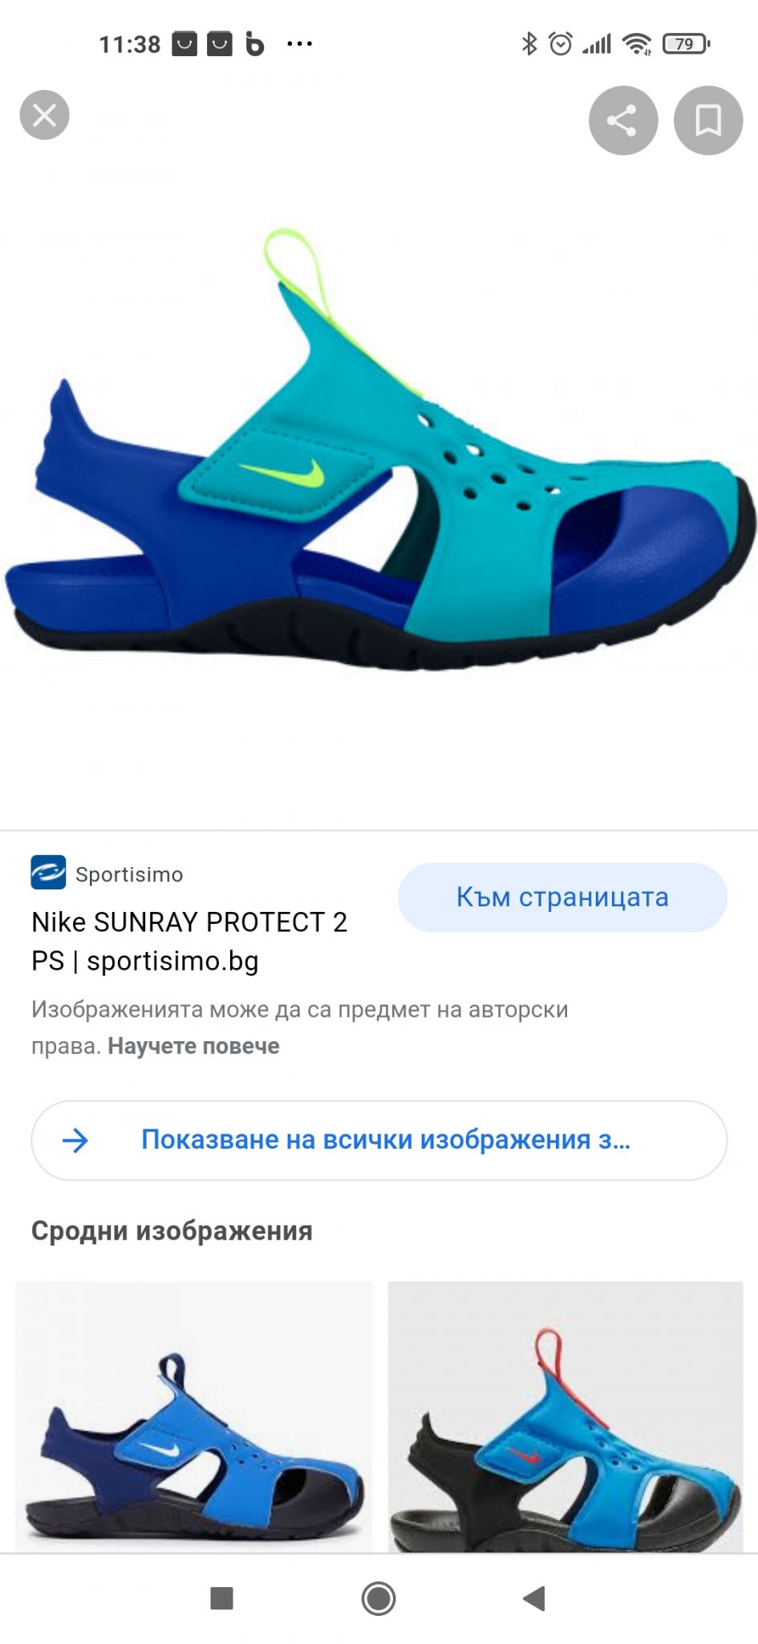The width and height of the screenshot is (758, 1644).
Task: Save image with bookmark icon
Action: pos(708,120)
